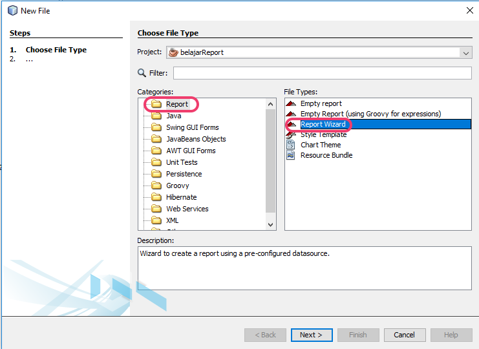Select the Java category
This screenshot has width=479, height=349.
[x=173, y=116]
